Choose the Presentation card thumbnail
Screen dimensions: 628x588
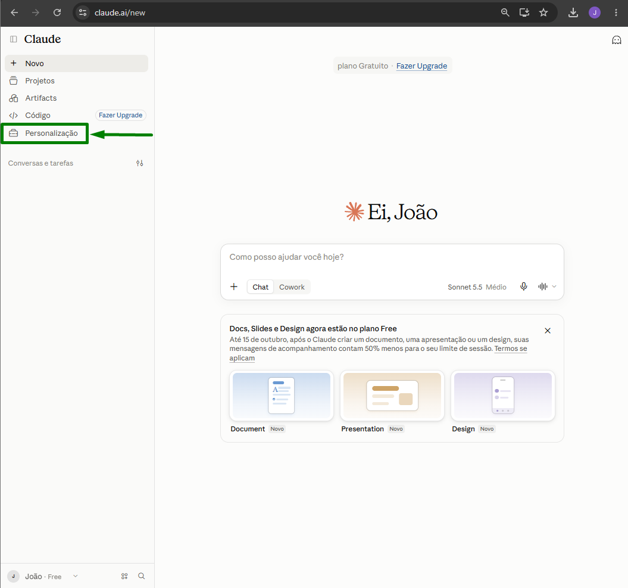[x=392, y=396]
